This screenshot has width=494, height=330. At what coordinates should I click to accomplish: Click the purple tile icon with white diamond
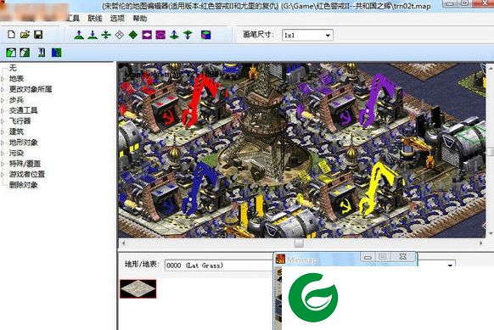tap(147, 35)
